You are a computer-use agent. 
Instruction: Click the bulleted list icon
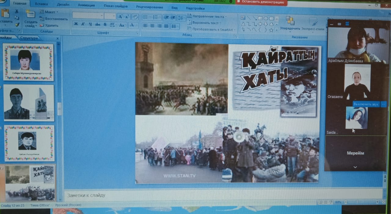tap(146, 17)
